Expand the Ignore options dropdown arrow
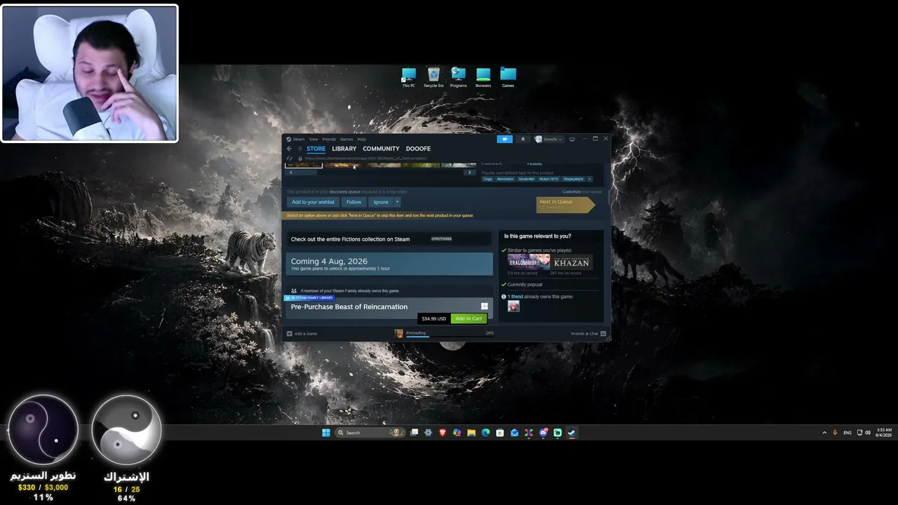 pos(397,202)
